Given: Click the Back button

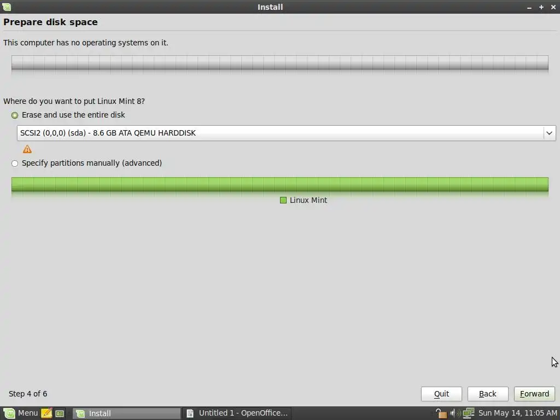Looking at the screenshot, I should pos(488,394).
